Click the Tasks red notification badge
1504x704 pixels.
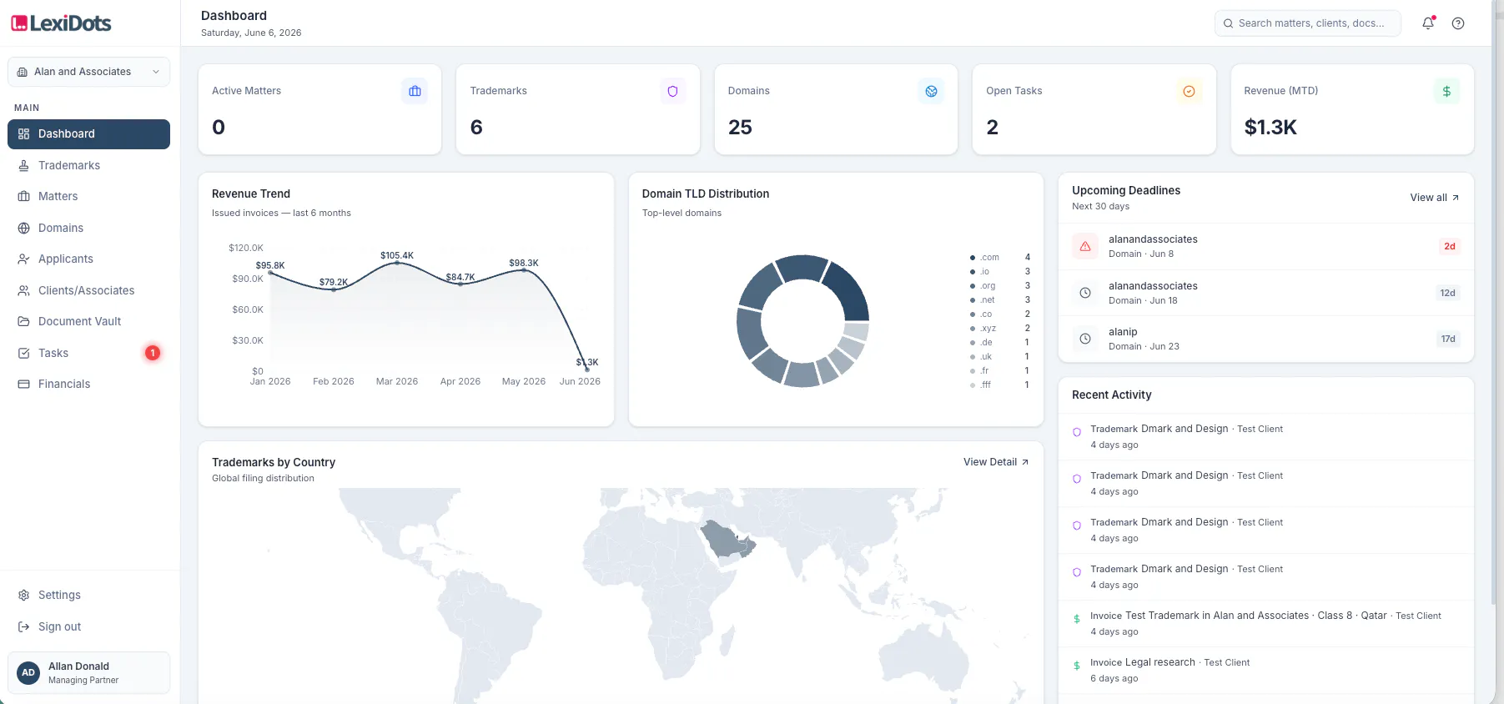pos(153,353)
